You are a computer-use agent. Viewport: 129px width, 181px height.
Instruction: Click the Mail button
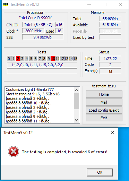pos(104,102)
